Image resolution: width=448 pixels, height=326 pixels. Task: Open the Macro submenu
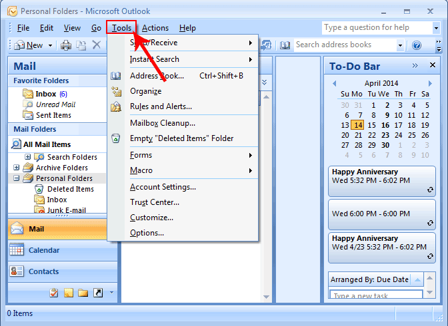191,170
